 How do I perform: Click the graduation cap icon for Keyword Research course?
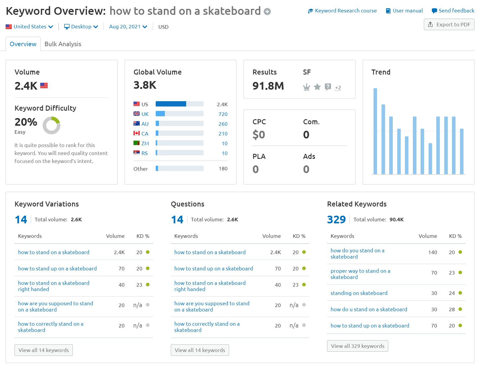coord(310,11)
